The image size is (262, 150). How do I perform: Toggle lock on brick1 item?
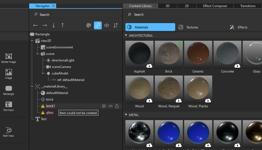(x=117, y=106)
